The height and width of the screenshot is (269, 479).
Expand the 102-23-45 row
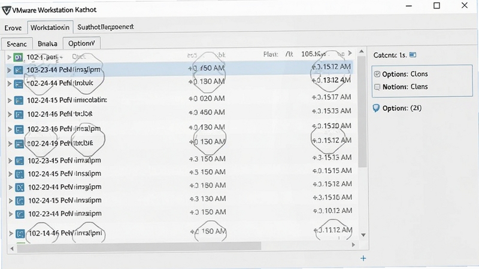10,161
